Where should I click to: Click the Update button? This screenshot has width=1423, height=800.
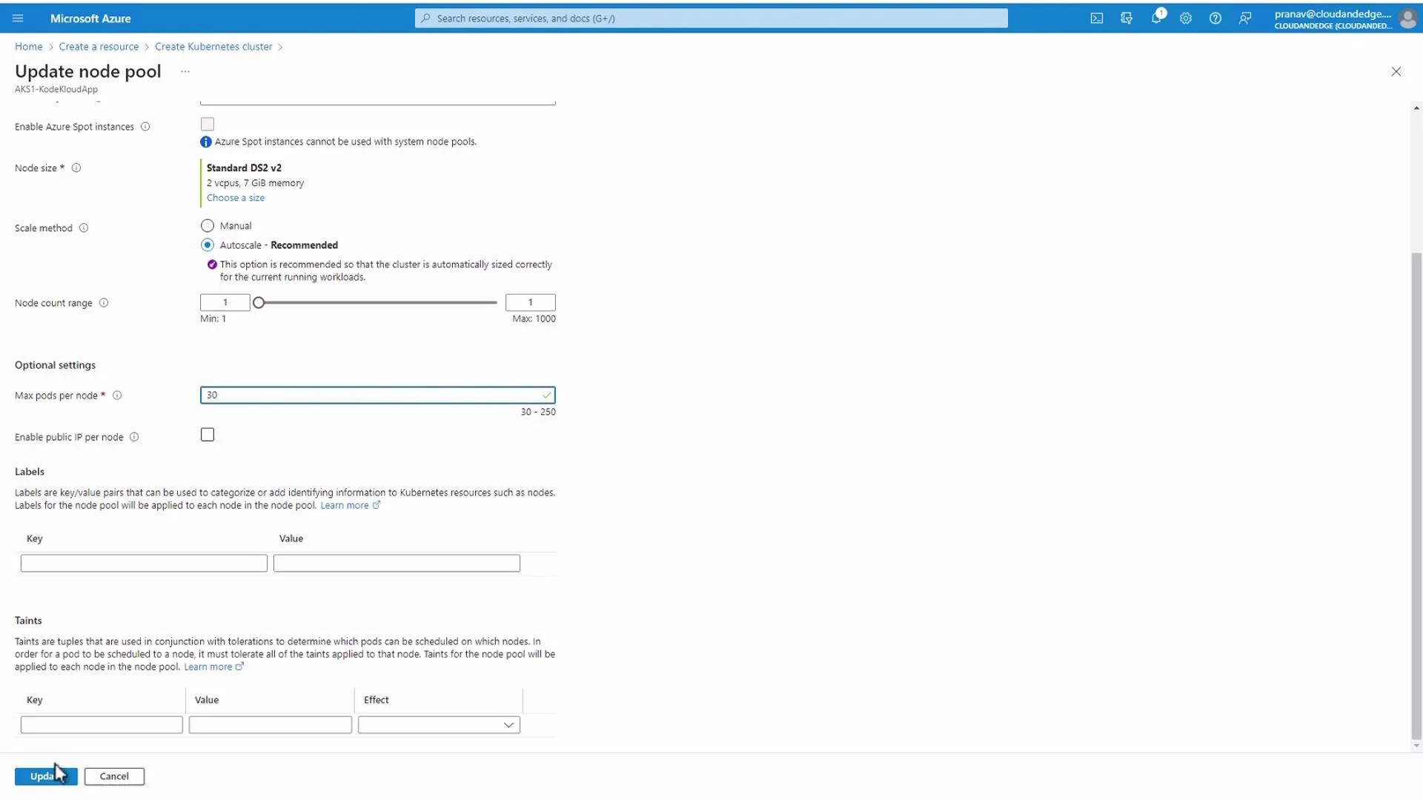tap(45, 776)
